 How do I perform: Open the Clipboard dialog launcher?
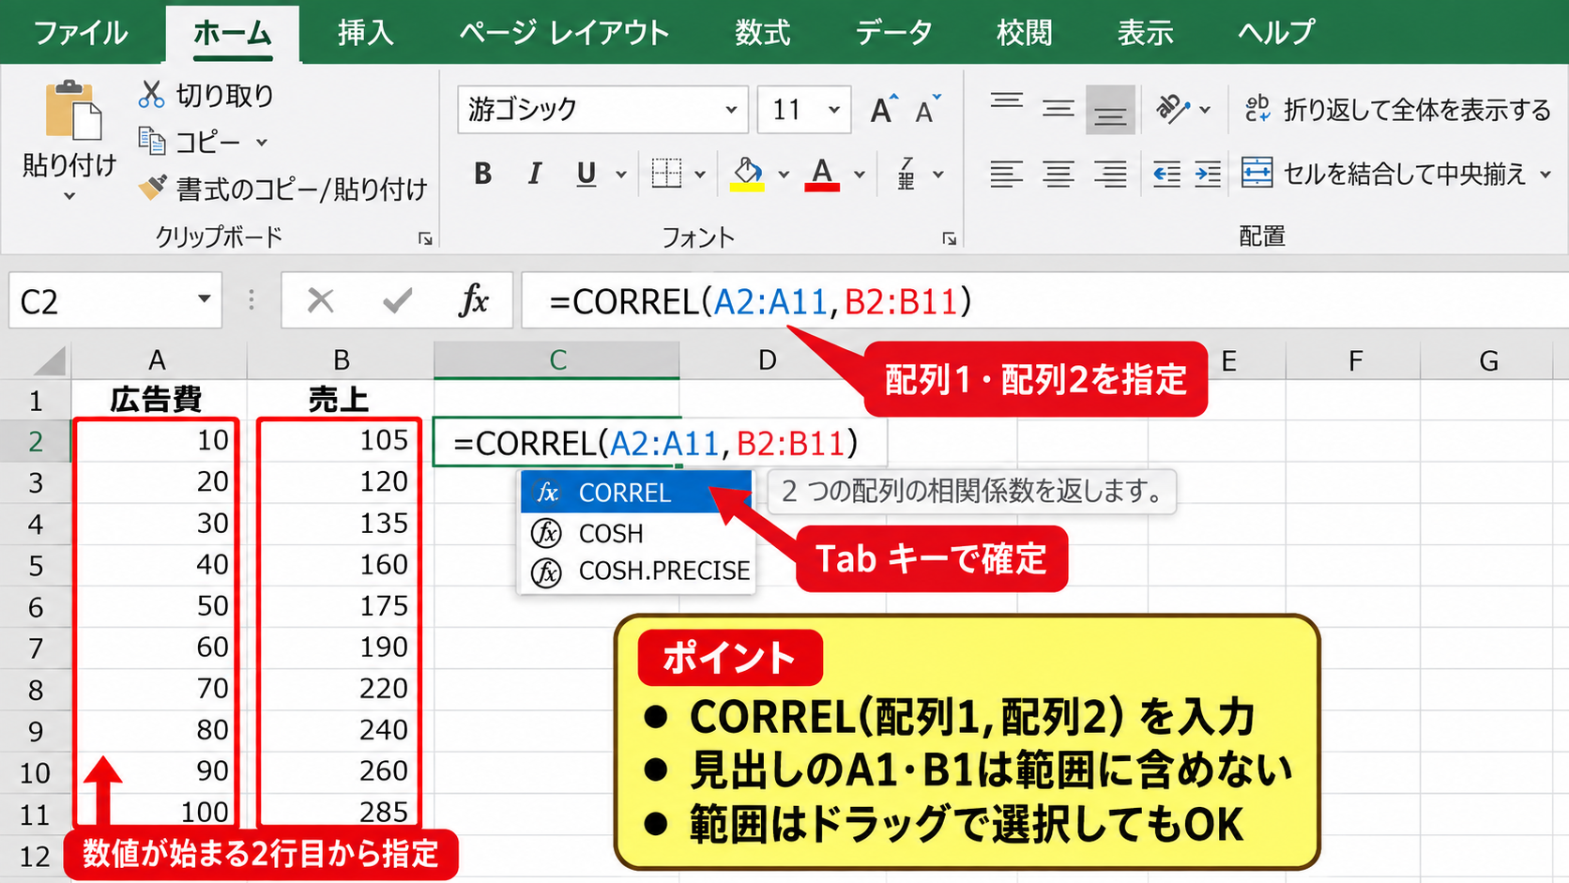(425, 238)
